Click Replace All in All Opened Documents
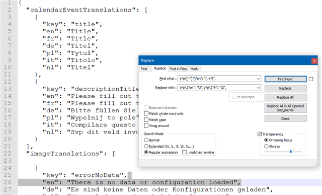Viewport: 322px width, 195px height. (285, 108)
